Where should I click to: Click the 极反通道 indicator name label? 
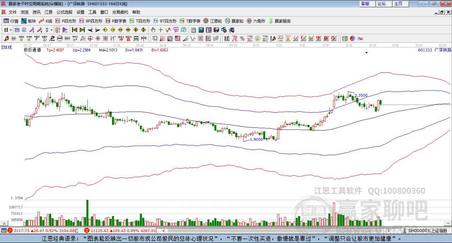(x=32, y=50)
